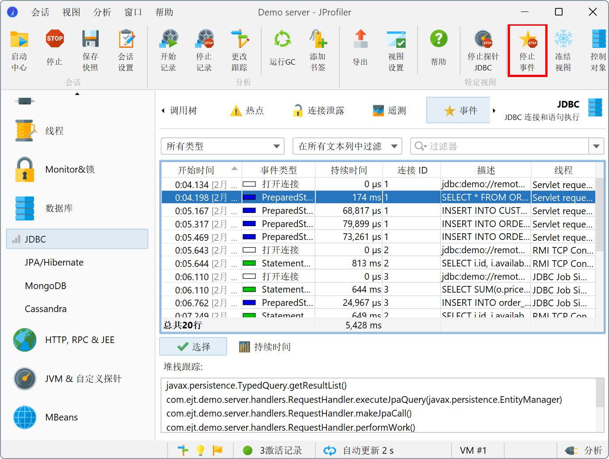Click events table vertical scrollbar
The height and width of the screenshot is (459, 609).
pyautogui.click(x=600, y=215)
